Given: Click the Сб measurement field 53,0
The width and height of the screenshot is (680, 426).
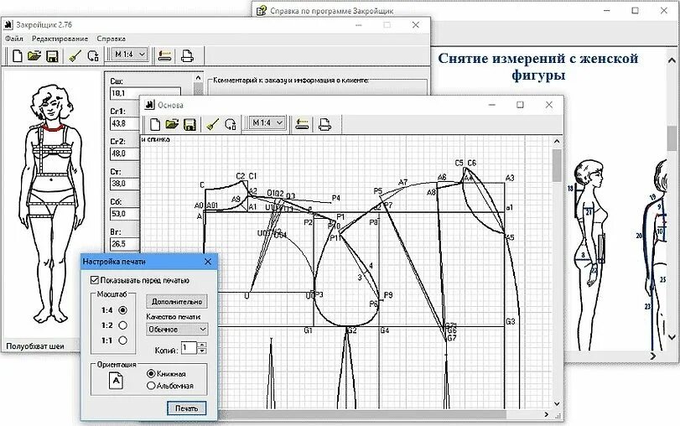Looking at the screenshot, I should click(x=125, y=214).
